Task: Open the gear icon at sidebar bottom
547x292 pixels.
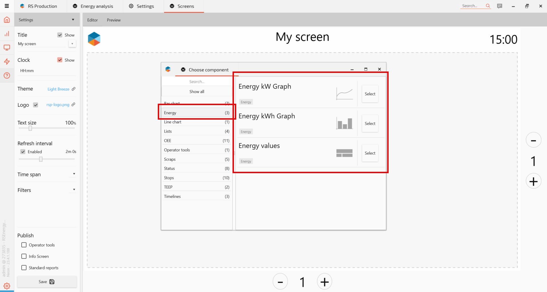Action: (7, 286)
